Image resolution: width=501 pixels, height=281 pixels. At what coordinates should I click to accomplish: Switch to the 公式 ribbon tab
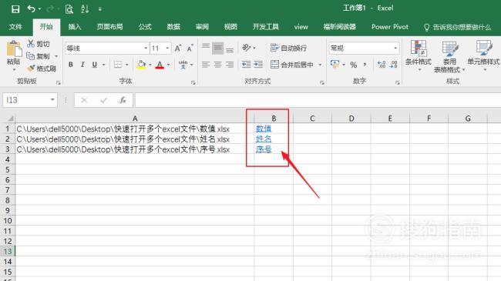[145, 27]
